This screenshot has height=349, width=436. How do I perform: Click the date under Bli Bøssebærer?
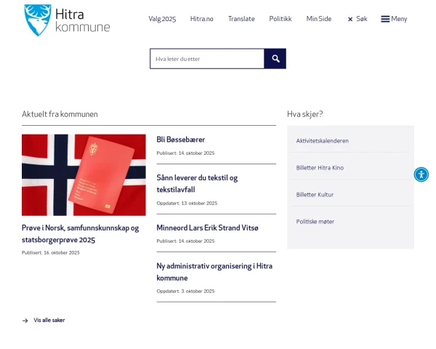[185, 153]
